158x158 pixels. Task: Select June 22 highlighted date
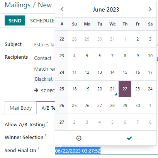coord(125,89)
